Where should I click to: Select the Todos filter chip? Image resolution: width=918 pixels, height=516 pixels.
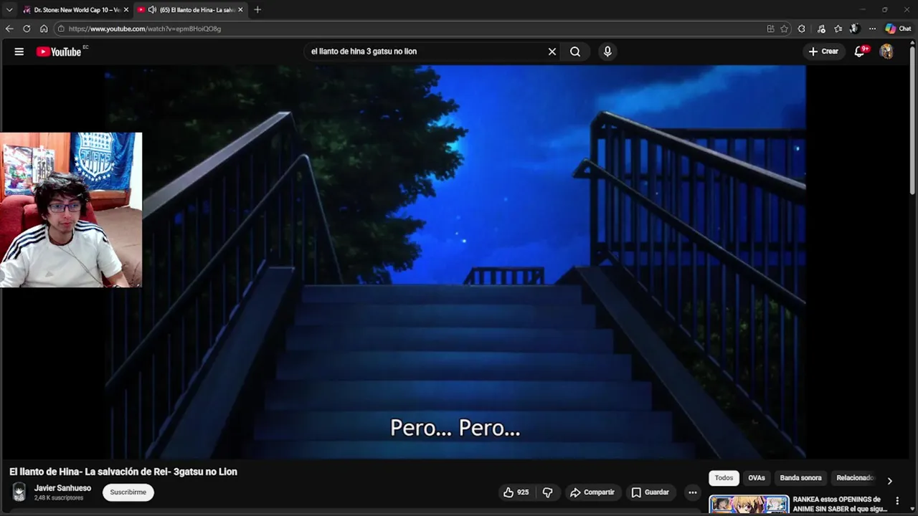(724, 478)
